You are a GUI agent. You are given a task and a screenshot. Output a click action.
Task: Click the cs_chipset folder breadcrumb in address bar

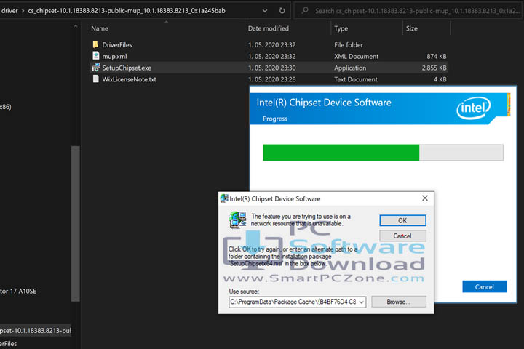pyautogui.click(x=127, y=11)
